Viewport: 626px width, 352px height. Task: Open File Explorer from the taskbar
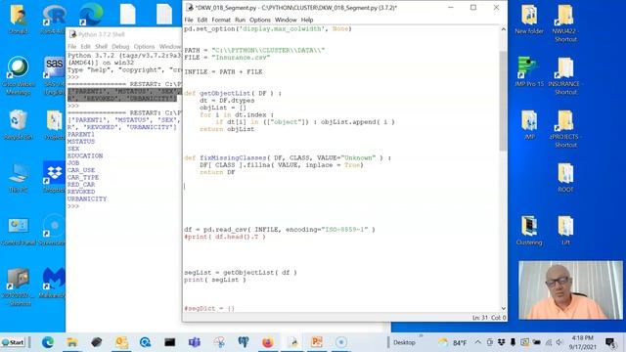[x=72, y=342]
